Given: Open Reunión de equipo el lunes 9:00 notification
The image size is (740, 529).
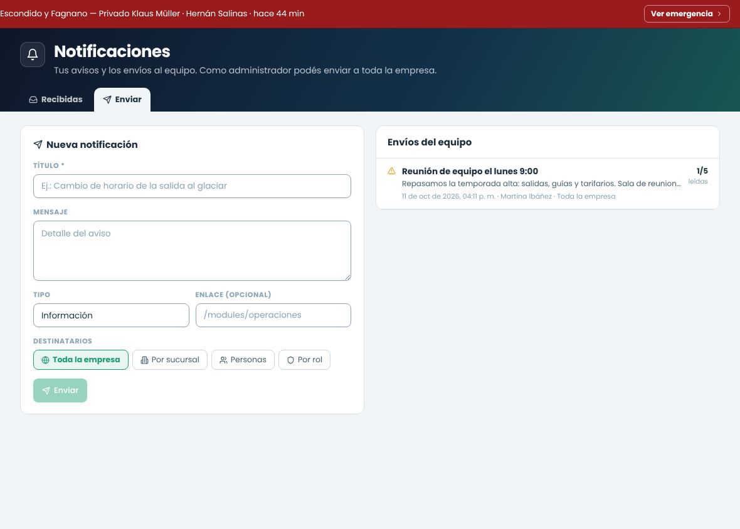Looking at the screenshot, I should tap(547, 184).
